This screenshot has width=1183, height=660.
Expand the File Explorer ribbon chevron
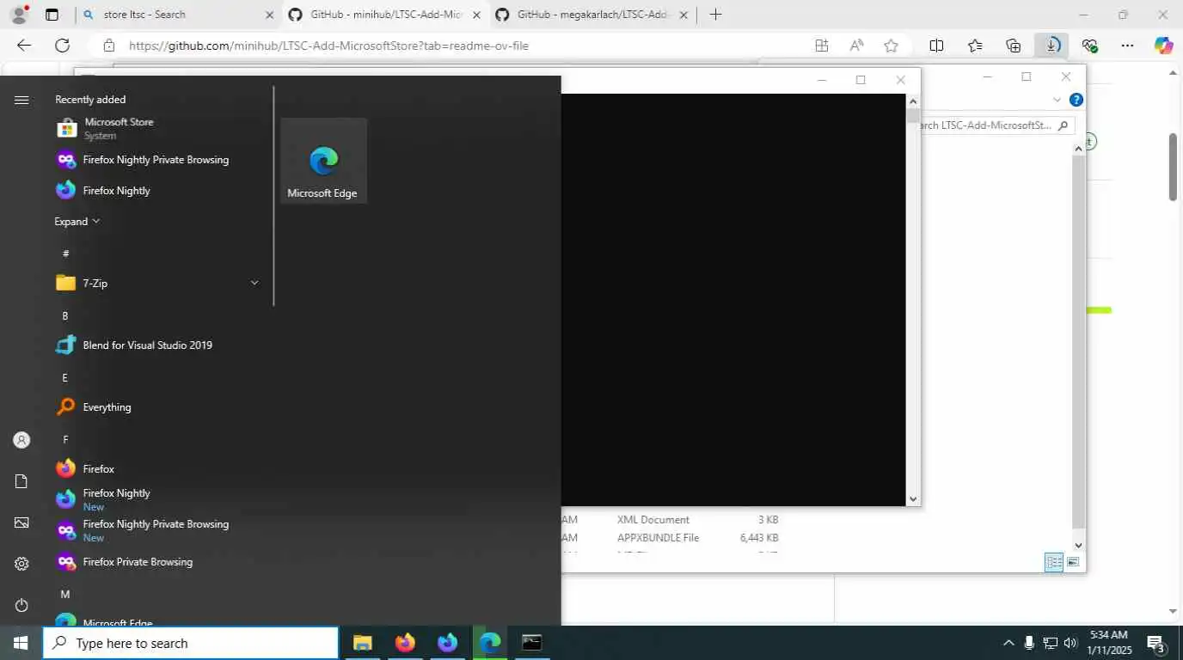1057,100
